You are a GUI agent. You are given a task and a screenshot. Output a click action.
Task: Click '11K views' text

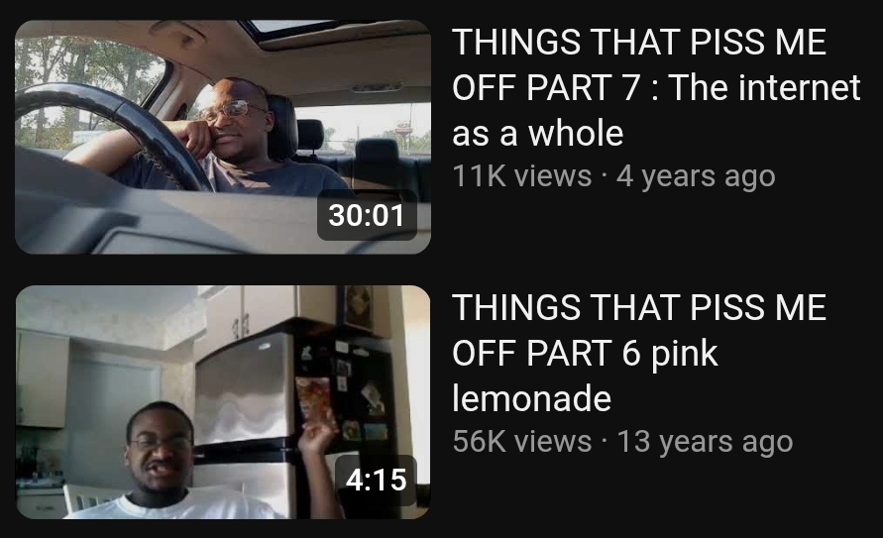tap(522, 176)
